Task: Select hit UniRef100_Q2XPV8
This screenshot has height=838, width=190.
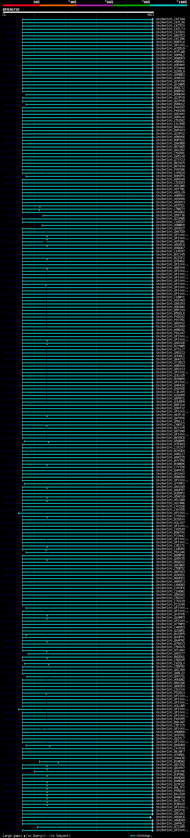Action: [x=170, y=101]
